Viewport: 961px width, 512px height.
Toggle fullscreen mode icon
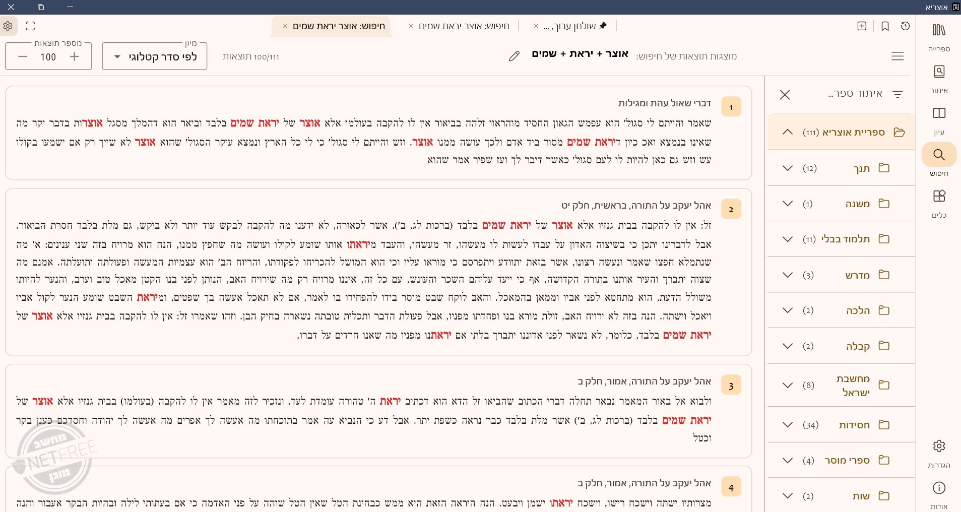(30, 26)
